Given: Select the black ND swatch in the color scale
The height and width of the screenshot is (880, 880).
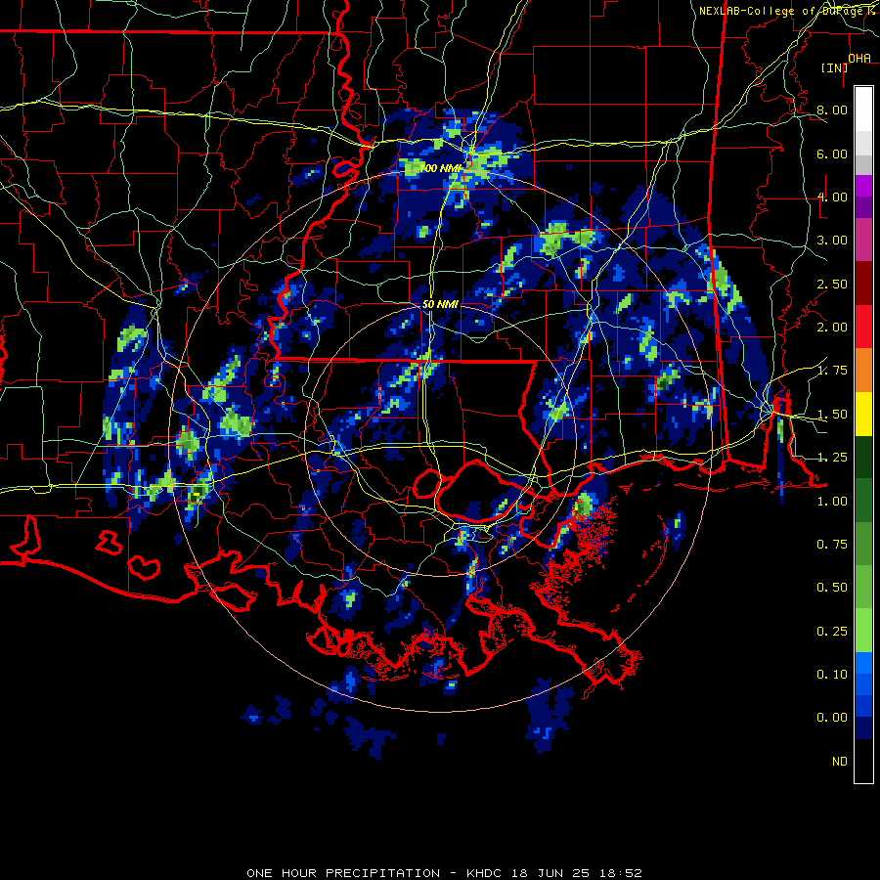Looking at the screenshot, I should 863,761.
